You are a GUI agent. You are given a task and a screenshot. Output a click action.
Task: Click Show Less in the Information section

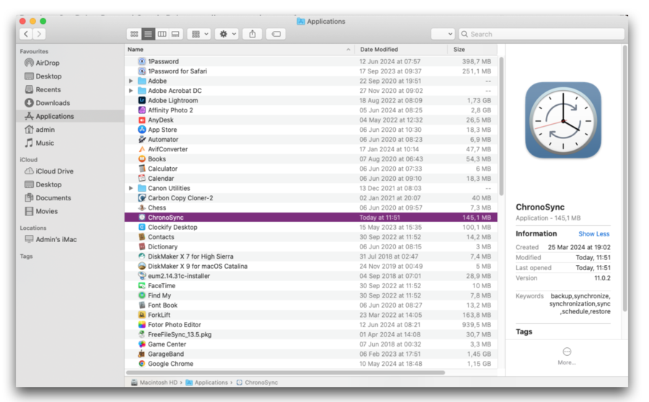593,234
